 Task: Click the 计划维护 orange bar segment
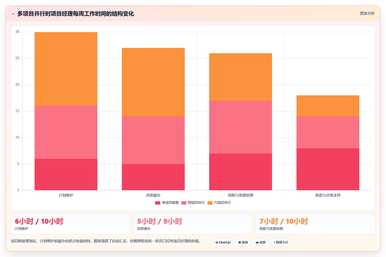click(66, 69)
